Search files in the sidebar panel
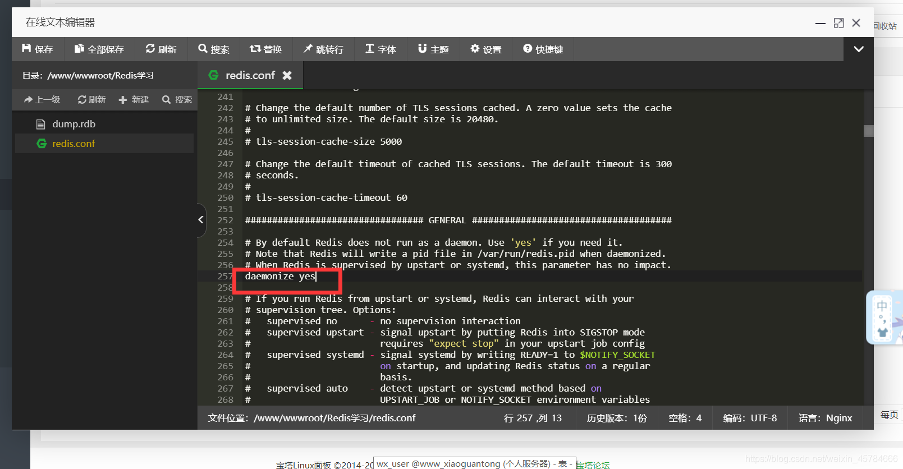This screenshot has width=903, height=469. [177, 99]
